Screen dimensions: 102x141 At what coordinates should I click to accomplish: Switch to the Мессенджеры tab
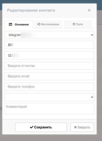48,24
